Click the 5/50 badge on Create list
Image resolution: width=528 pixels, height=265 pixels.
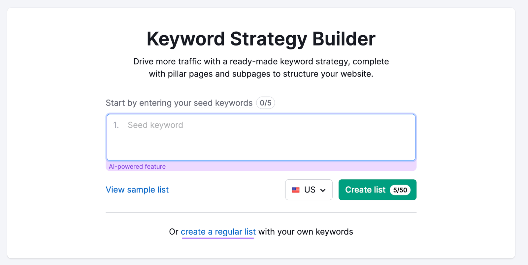coord(400,190)
